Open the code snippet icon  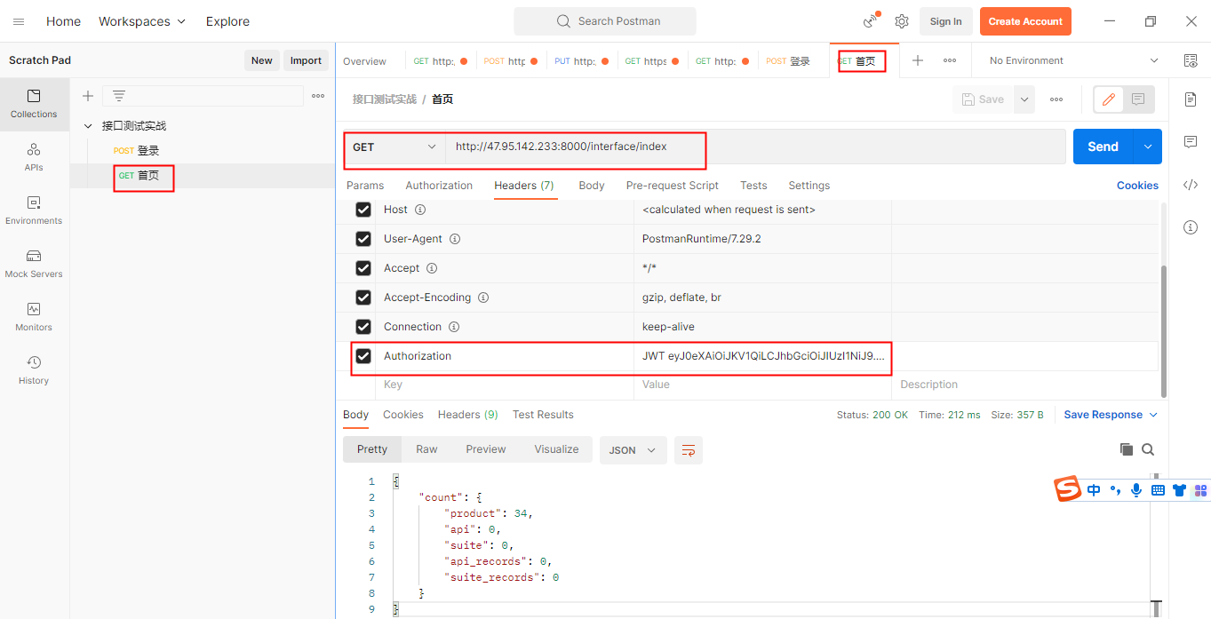click(1191, 185)
